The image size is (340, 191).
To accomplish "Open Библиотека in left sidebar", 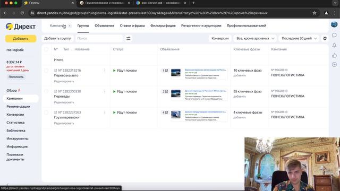I will (16, 131).
